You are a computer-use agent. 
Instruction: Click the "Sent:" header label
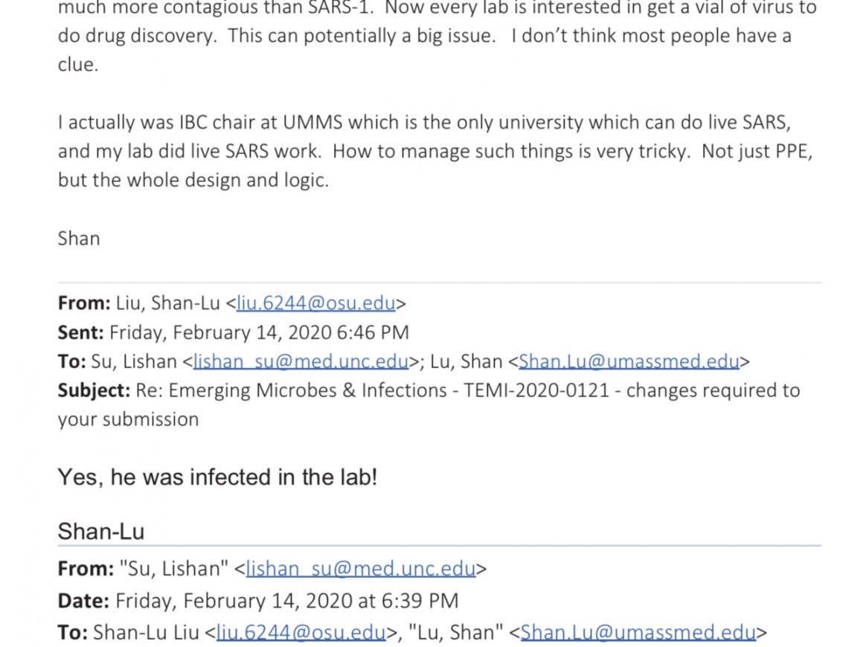(82, 332)
